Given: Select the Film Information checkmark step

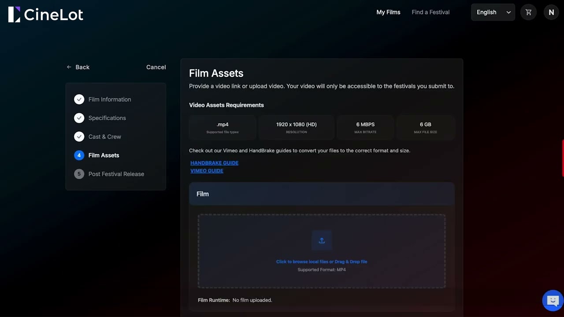Looking at the screenshot, I should tap(79, 100).
